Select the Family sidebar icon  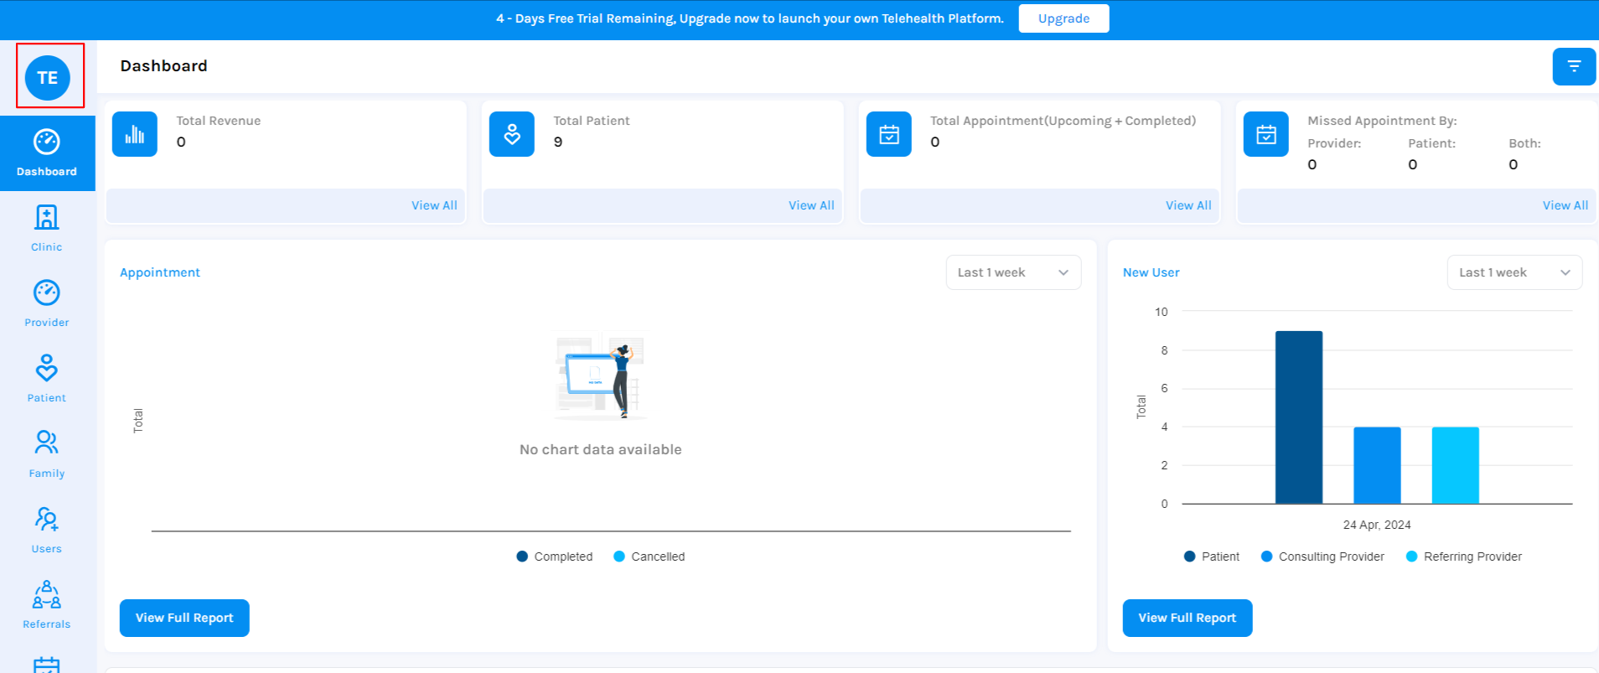(47, 454)
